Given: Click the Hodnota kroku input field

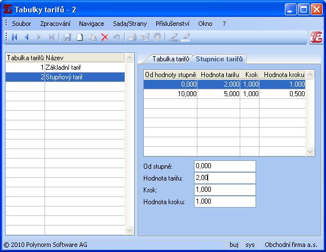Looking at the screenshot, I should 224,201.
